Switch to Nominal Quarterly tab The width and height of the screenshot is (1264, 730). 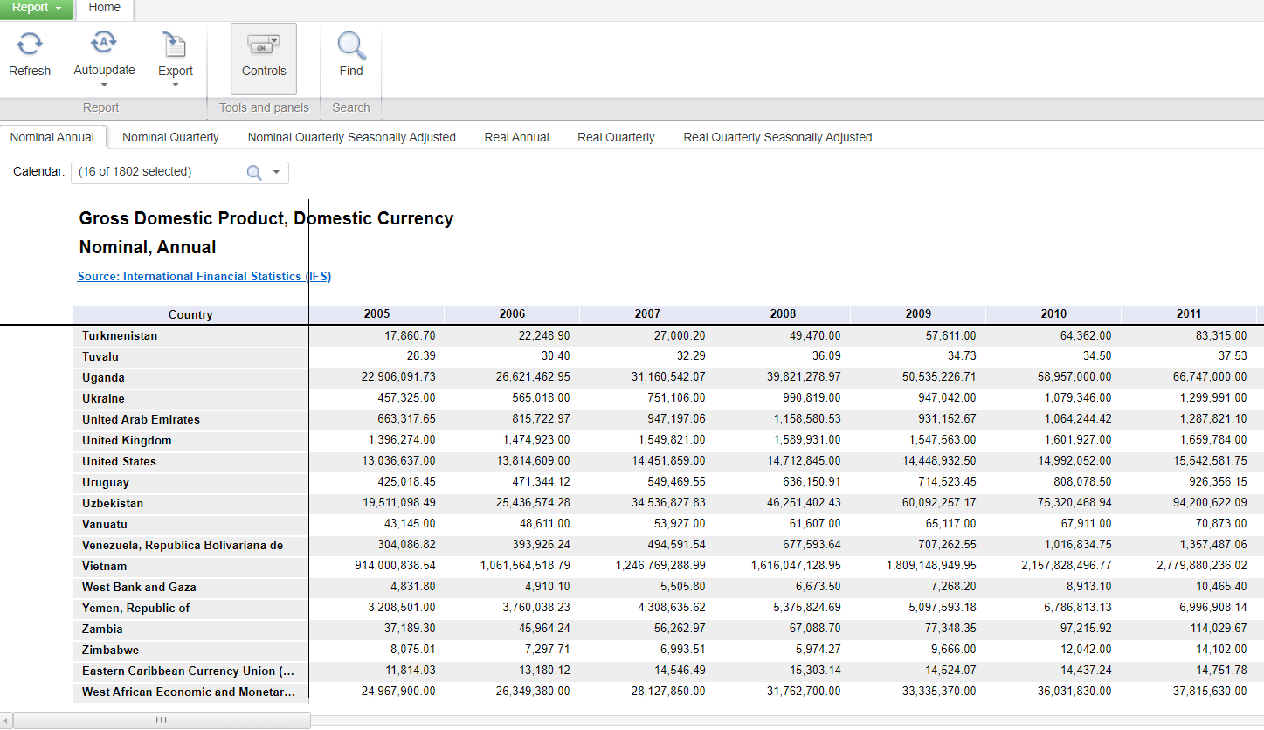[170, 137]
